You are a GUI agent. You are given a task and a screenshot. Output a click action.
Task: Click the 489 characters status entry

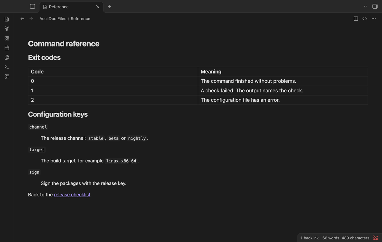point(356,238)
